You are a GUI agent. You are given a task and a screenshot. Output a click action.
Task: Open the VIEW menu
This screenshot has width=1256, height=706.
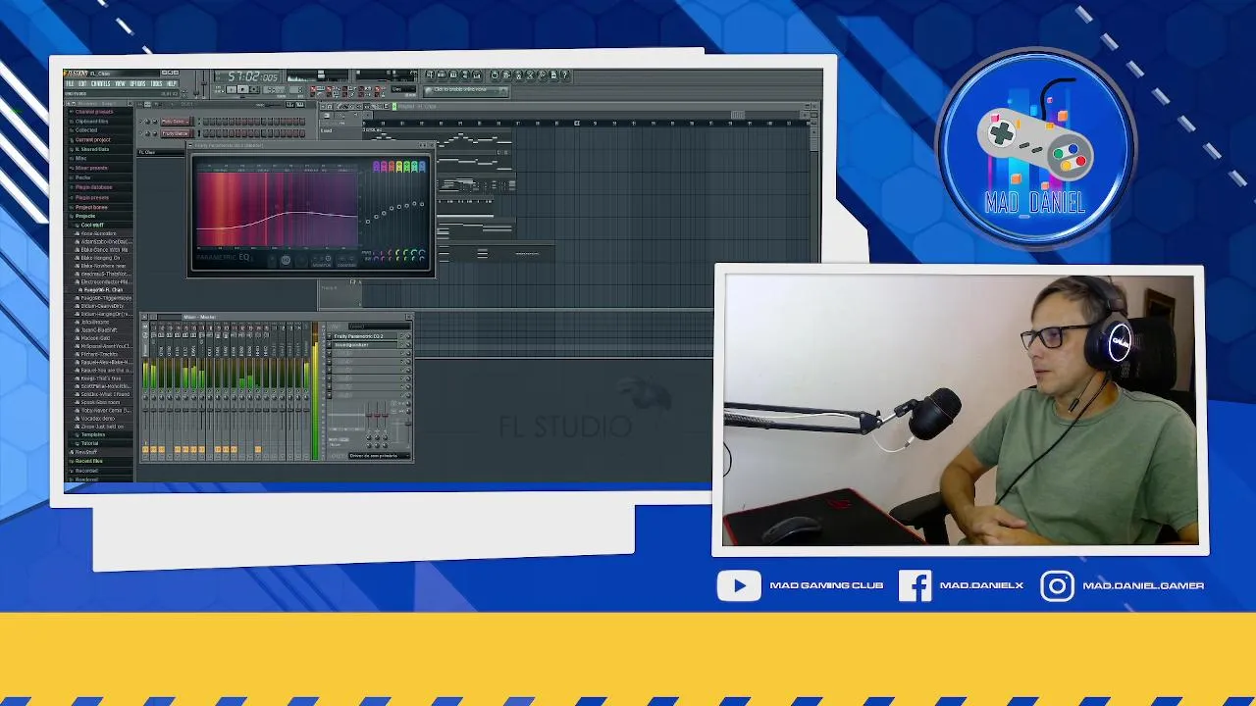point(120,83)
